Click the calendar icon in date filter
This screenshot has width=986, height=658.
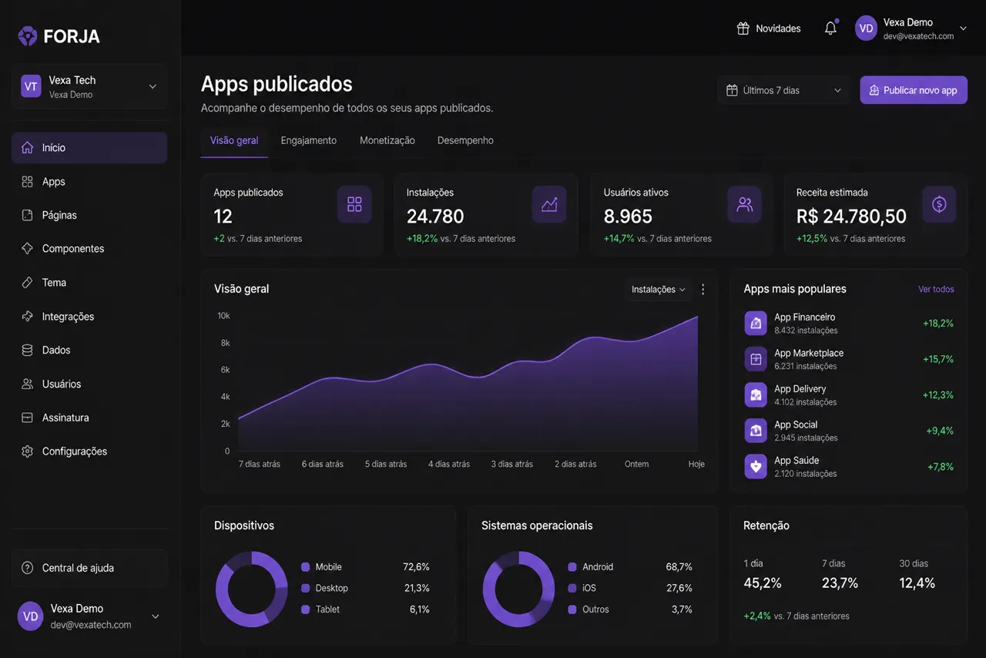(x=732, y=90)
